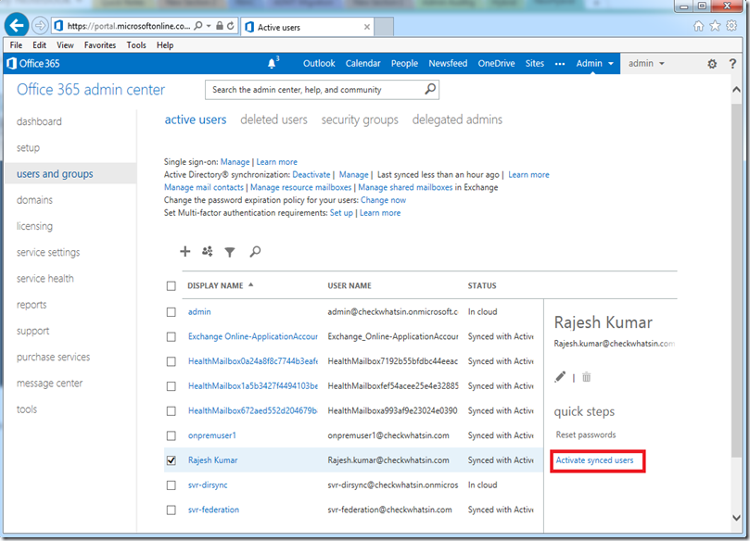Screen dimensions: 750x541
Task: Check the svr-dirsync user checkbox
Action: [x=172, y=485]
